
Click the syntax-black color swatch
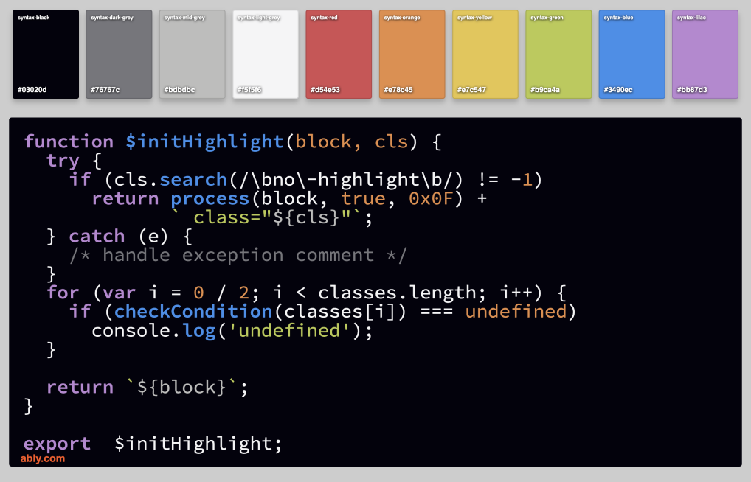pyautogui.click(x=46, y=54)
